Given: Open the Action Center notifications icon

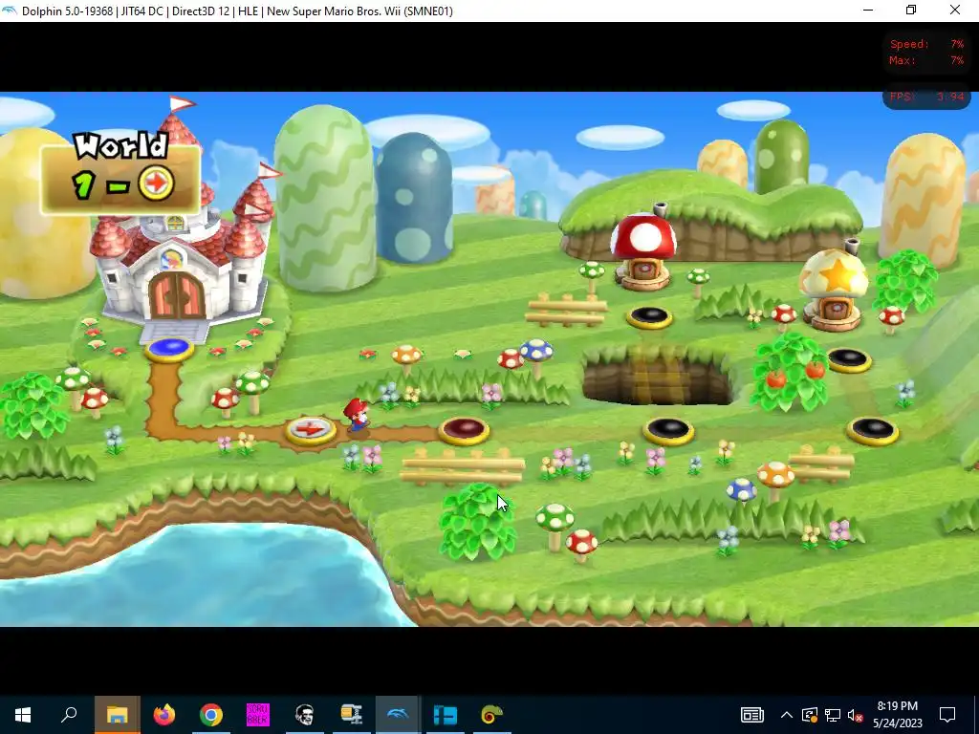Looking at the screenshot, I should click(947, 715).
